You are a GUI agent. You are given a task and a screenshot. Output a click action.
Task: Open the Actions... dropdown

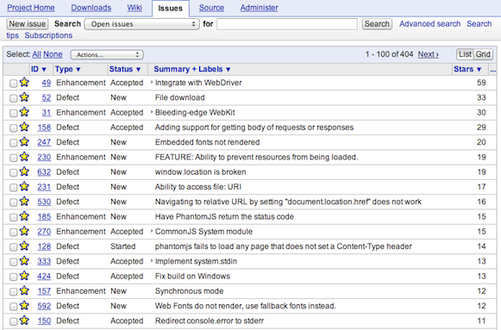coord(107,54)
